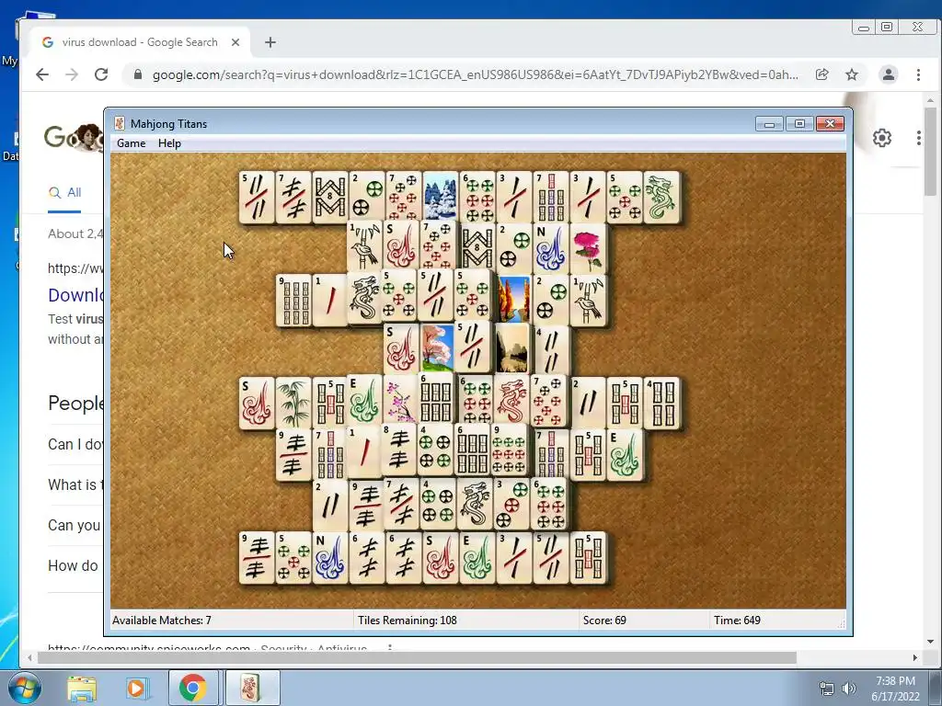Open the Windows Start menu
The height and width of the screenshot is (706, 942).
24,688
